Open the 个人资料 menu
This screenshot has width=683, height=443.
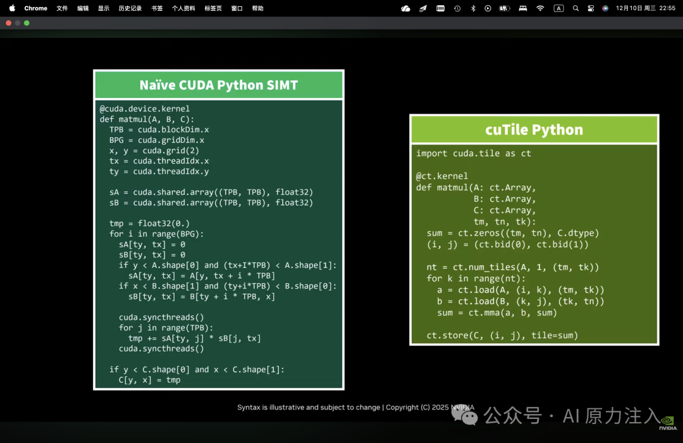[x=183, y=8]
